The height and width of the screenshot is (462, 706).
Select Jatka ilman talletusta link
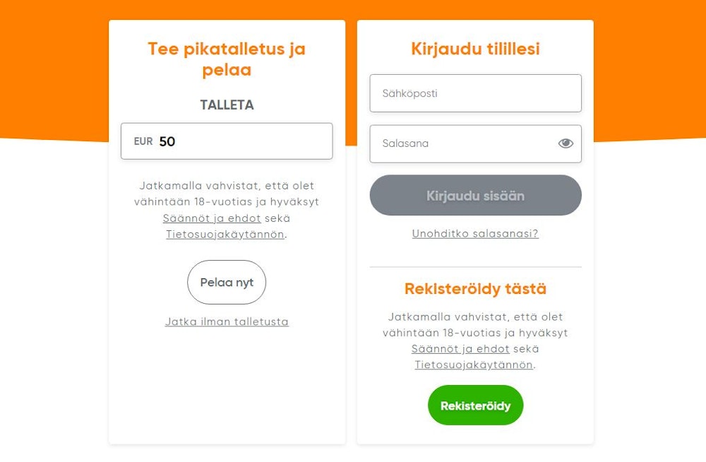226,321
